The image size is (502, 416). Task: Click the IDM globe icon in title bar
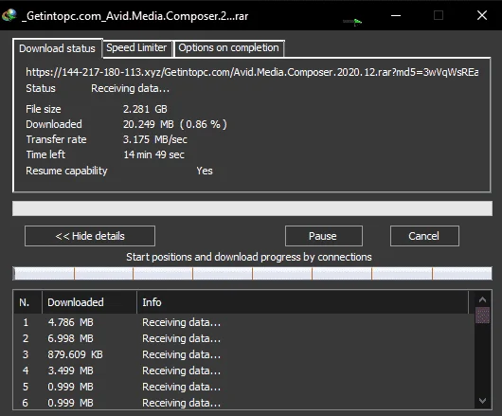[9, 15]
